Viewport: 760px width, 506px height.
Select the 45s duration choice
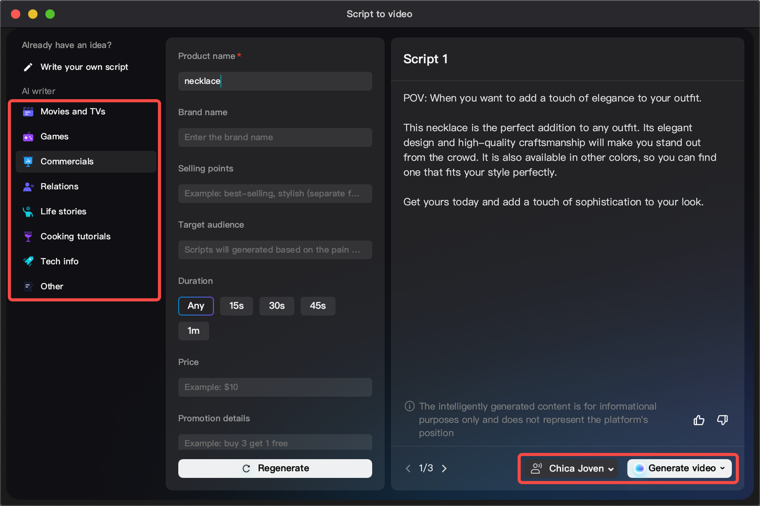[318, 305]
